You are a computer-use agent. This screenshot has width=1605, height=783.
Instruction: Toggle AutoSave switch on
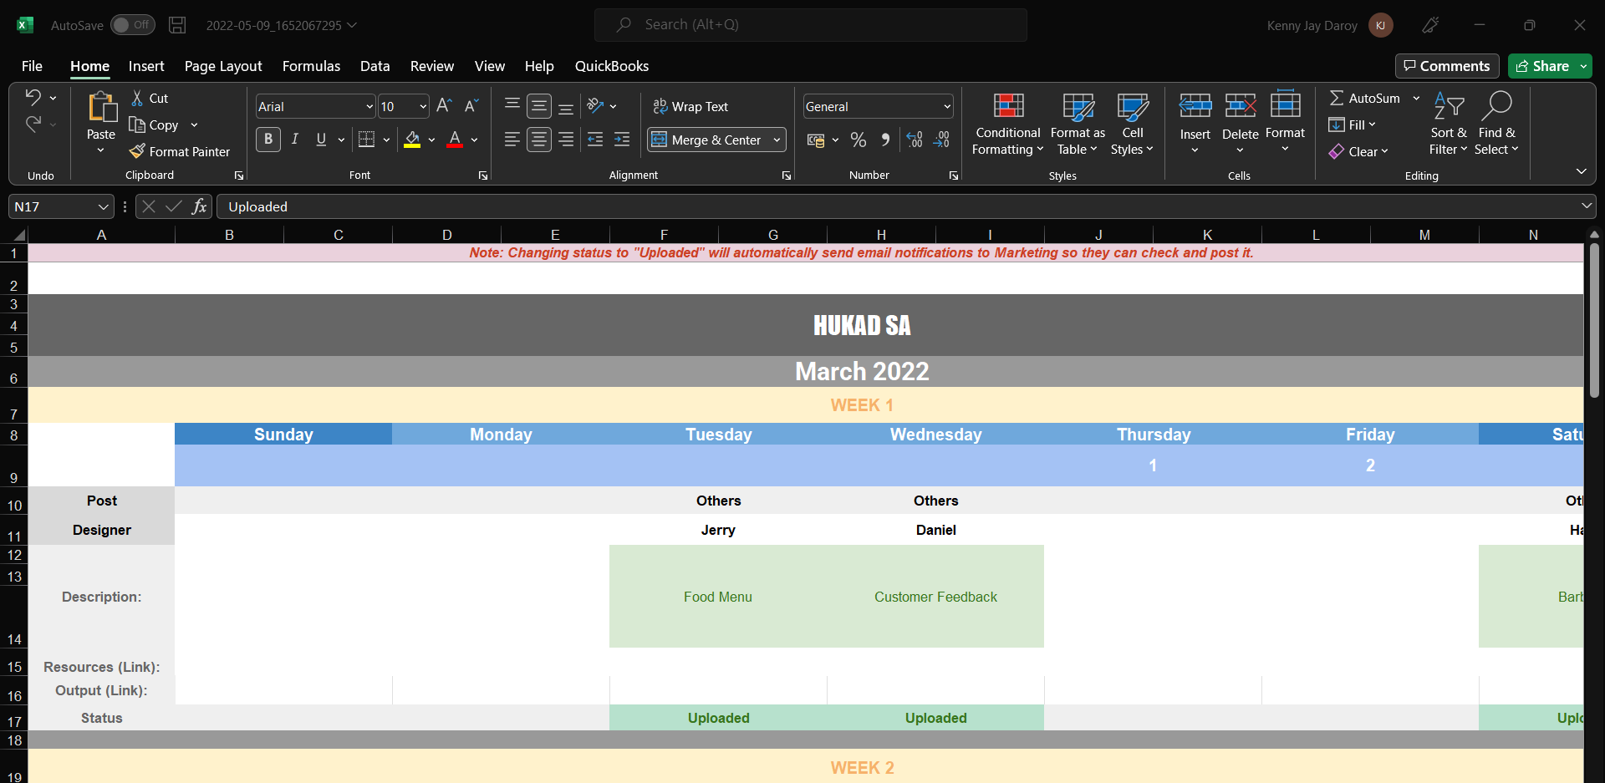[133, 25]
